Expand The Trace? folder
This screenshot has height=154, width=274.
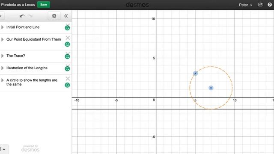[3, 56]
